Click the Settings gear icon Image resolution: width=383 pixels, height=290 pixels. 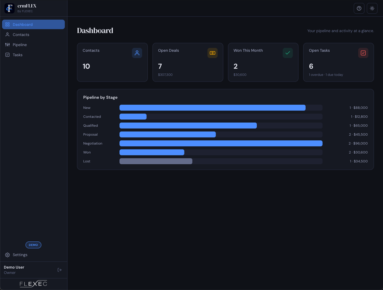tap(8, 255)
